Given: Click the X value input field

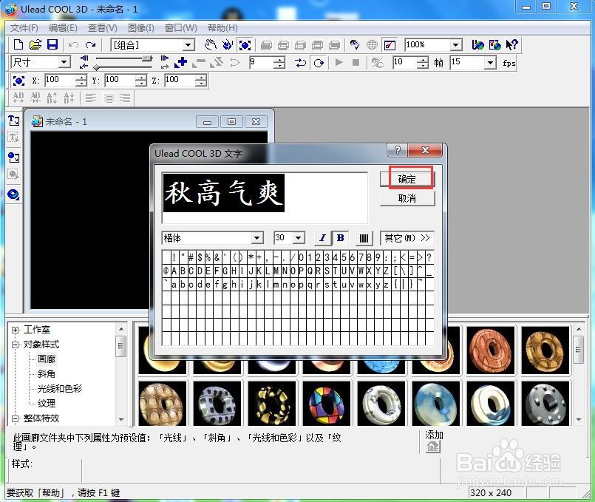Looking at the screenshot, I should click(x=60, y=80).
